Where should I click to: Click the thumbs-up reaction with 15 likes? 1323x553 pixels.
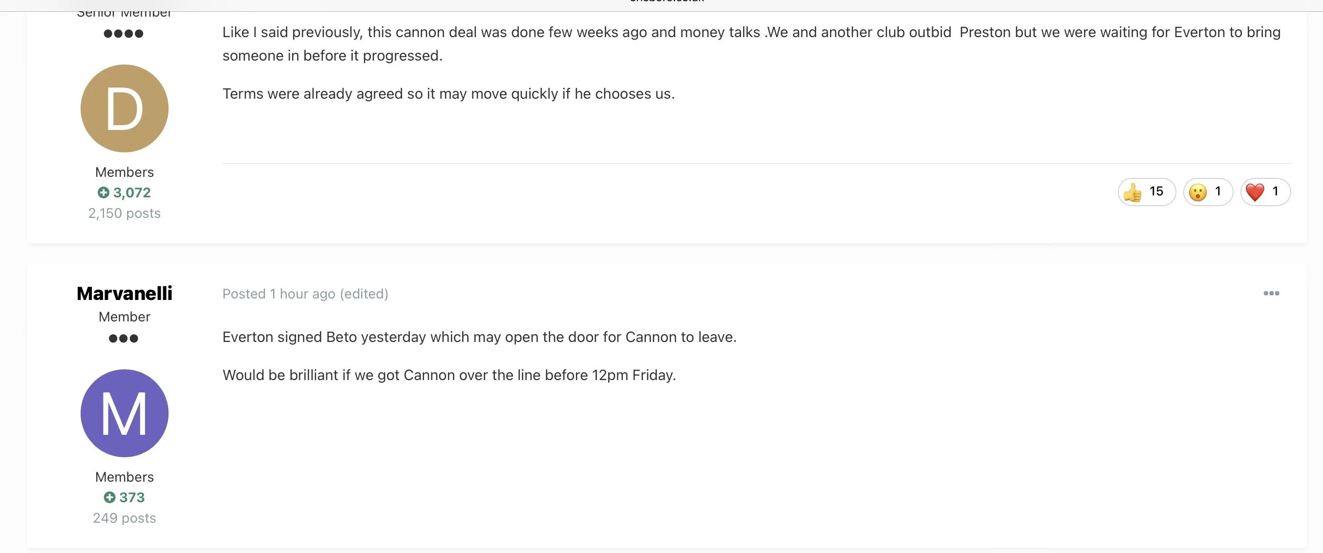[x=1146, y=192]
